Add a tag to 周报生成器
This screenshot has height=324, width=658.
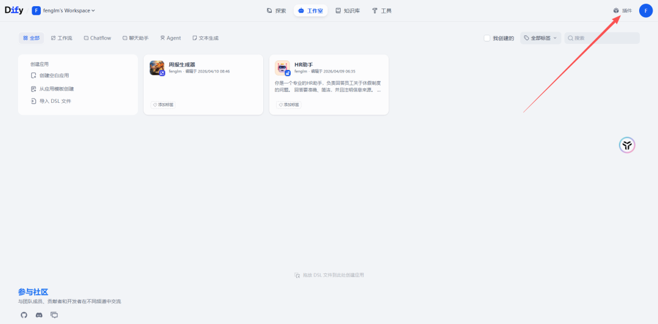coord(163,105)
